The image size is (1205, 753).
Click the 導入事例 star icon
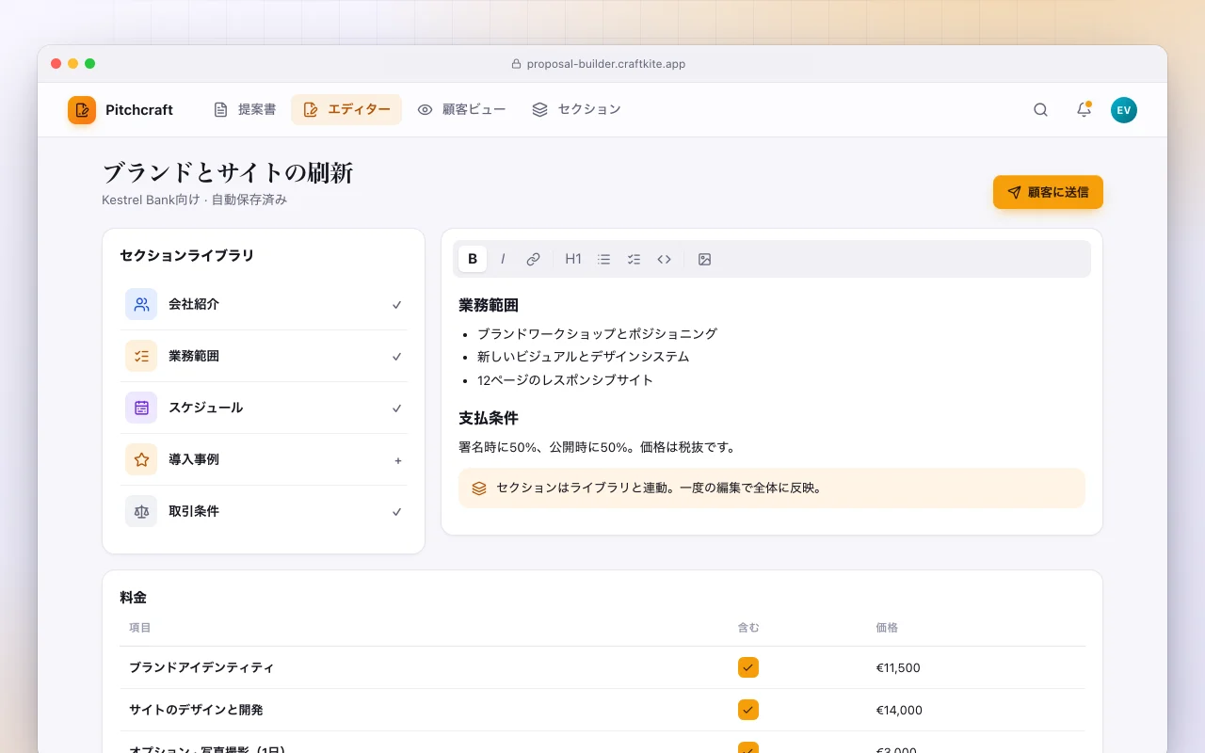pos(141,459)
